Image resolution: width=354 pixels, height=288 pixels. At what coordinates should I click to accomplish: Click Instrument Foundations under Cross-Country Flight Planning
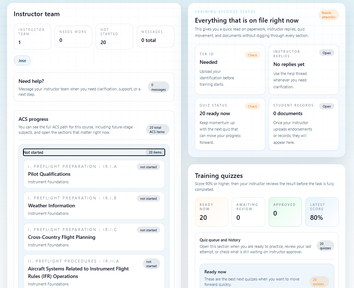(48, 245)
